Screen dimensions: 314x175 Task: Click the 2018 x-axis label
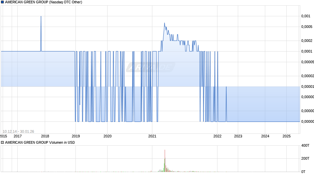(x=45, y=136)
